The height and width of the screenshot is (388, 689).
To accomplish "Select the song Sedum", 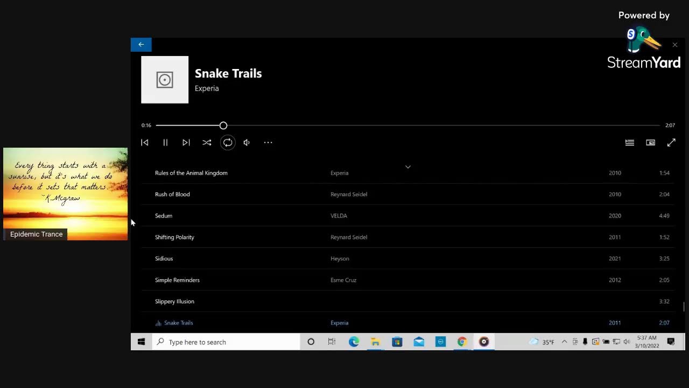I will click(x=407, y=216).
